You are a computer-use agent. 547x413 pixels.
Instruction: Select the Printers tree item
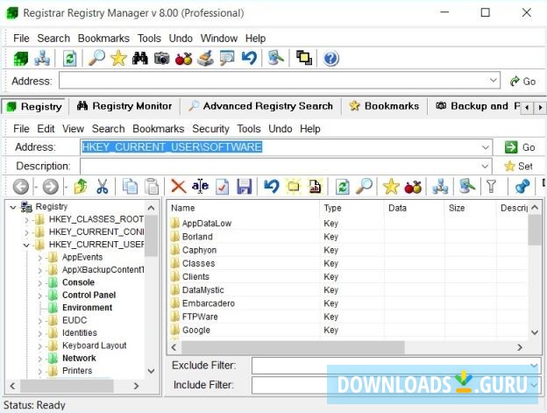[77, 371]
